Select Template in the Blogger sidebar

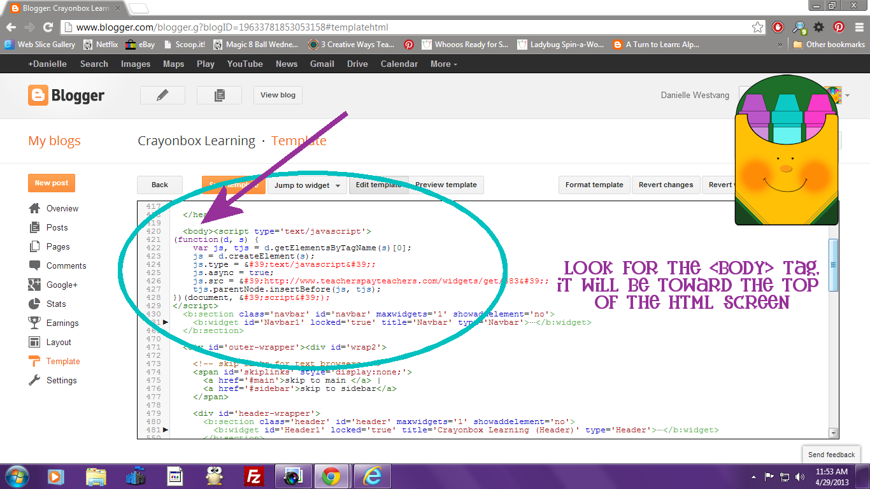click(x=63, y=361)
